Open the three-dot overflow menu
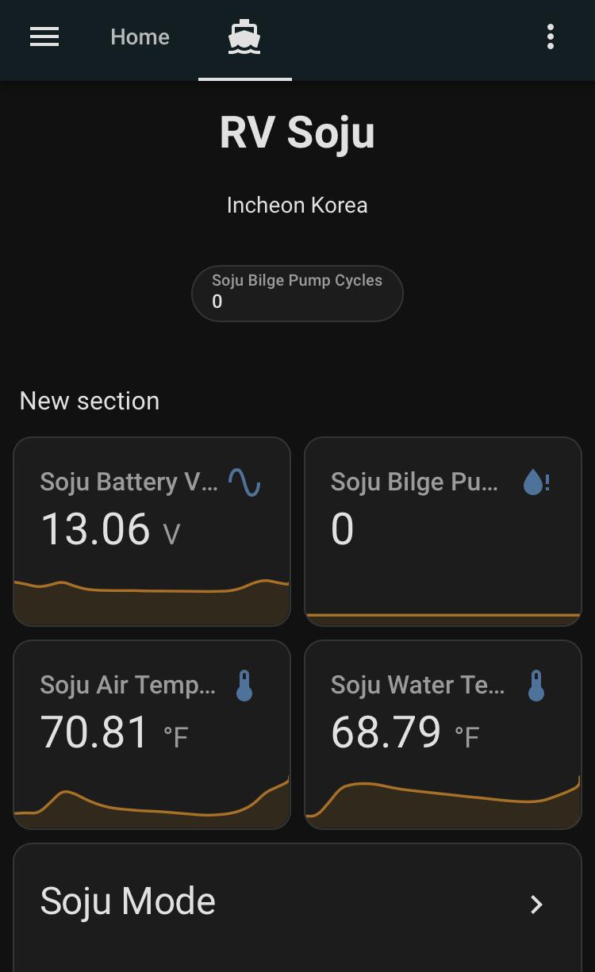The height and width of the screenshot is (972, 595). pyautogui.click(x=550, y=37)
